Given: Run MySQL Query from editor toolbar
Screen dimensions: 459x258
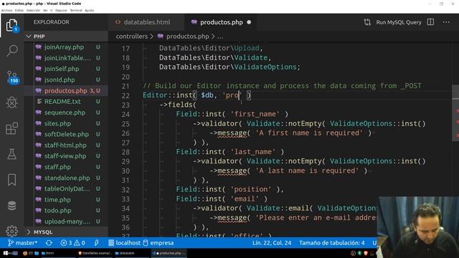Looking at the screenshot, I should (399, 22).
